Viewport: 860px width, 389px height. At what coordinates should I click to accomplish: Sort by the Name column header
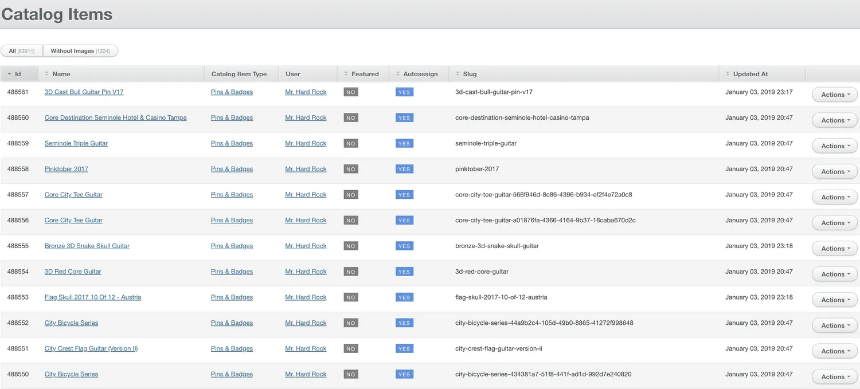tap(61, 74)
